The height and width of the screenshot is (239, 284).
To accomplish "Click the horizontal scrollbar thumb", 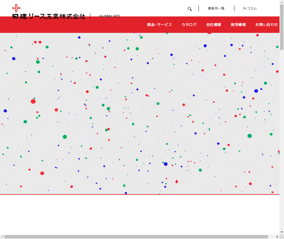I will point(136,237).
